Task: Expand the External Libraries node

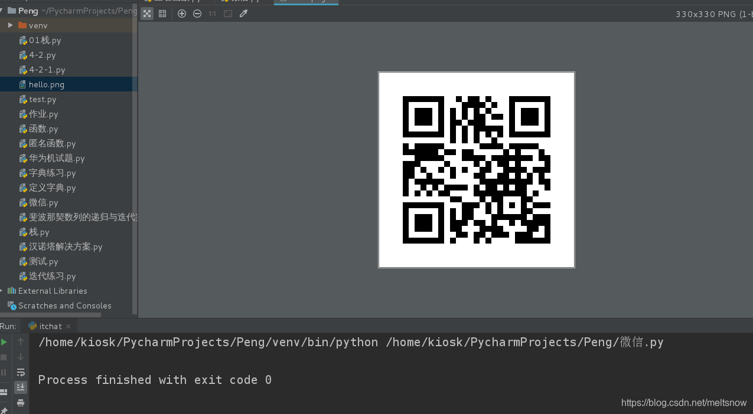Action: [x=2, y=291]
